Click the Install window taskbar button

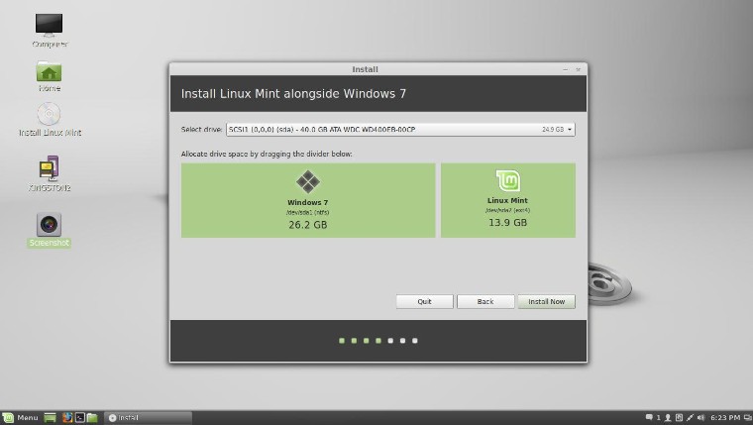[x=148, y=418]
